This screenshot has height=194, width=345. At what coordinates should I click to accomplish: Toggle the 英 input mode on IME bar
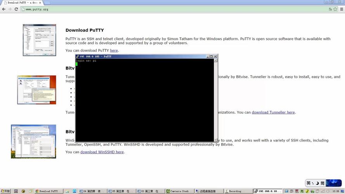pos(309,183)
